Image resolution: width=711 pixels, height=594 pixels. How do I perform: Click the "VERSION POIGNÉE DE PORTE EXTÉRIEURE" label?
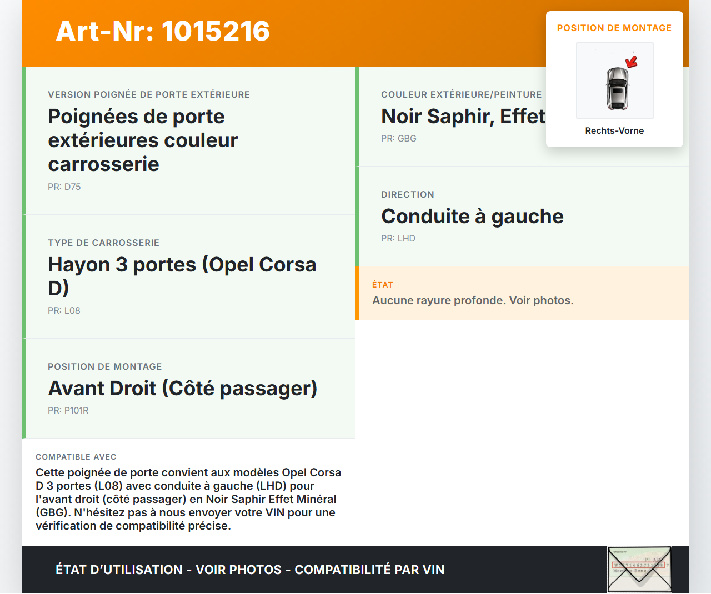coord(149,95)
